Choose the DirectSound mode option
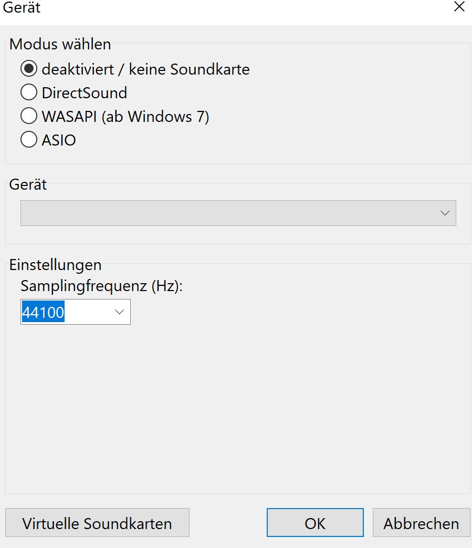Screen dimensions: 472x548 point(28,93)
